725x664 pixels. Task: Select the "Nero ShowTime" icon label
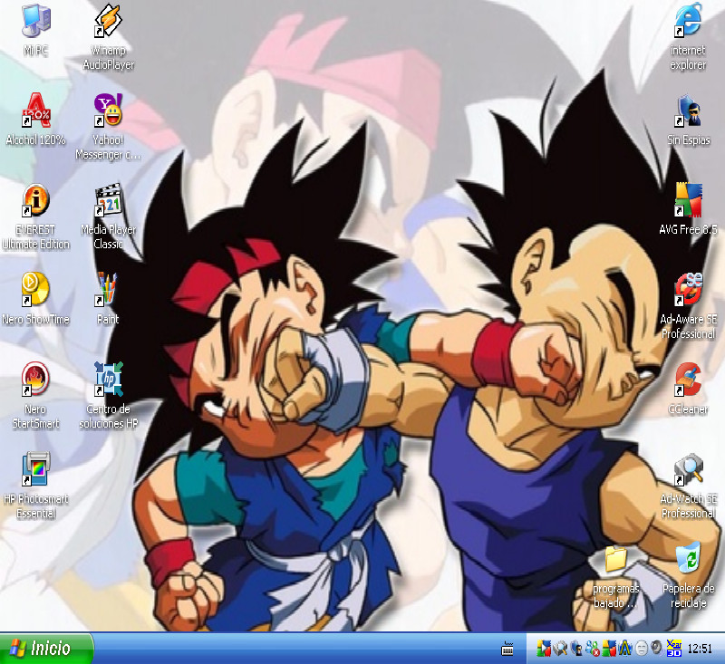point(35,319)
